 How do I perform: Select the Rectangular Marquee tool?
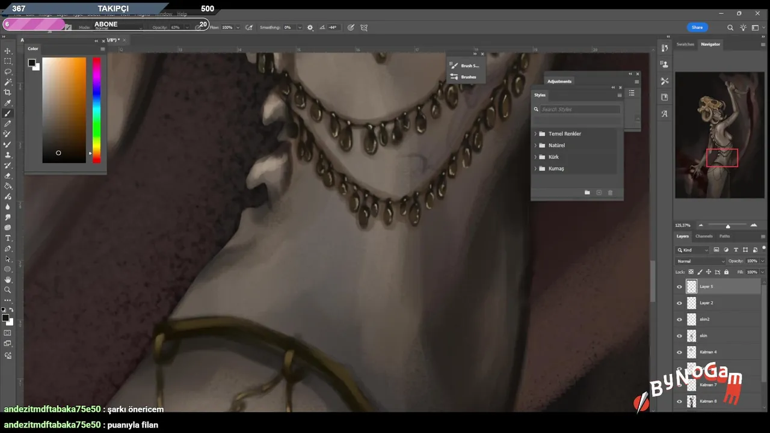click(x=8, y=61)
